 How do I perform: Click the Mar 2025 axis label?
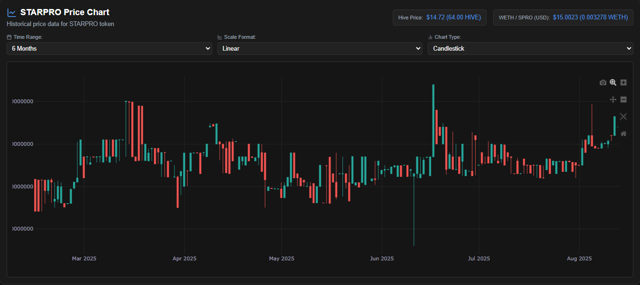pyautogui.click(x=84, y=258)
